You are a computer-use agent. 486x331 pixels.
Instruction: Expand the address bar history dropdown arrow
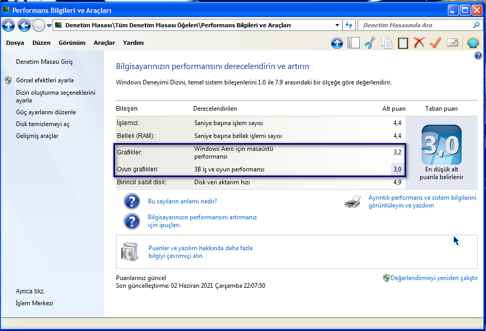pos(337,25)
